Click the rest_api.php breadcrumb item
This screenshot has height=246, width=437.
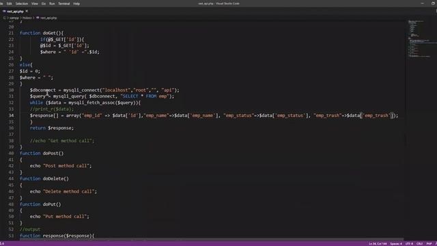click(48, 18)
